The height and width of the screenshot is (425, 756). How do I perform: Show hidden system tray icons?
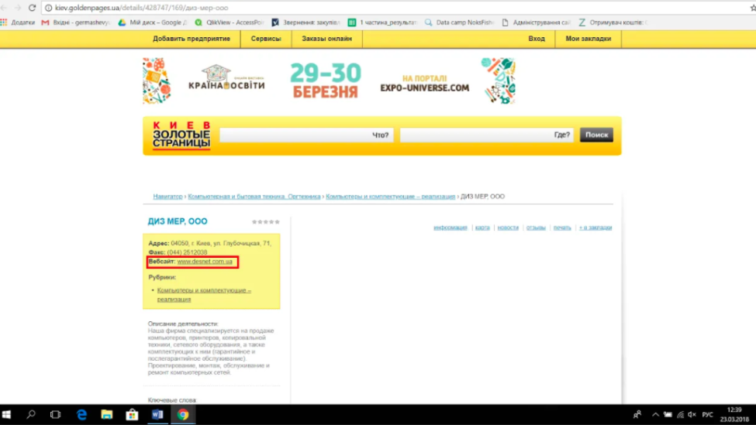(655, 415)
